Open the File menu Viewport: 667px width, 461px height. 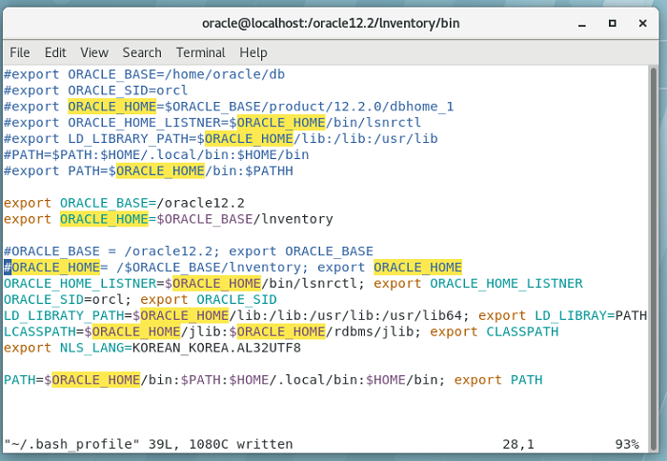pos(19,52)
